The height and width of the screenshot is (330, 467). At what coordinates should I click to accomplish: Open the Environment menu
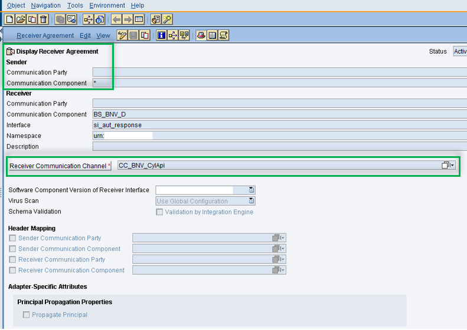click(x=107, y=5)
